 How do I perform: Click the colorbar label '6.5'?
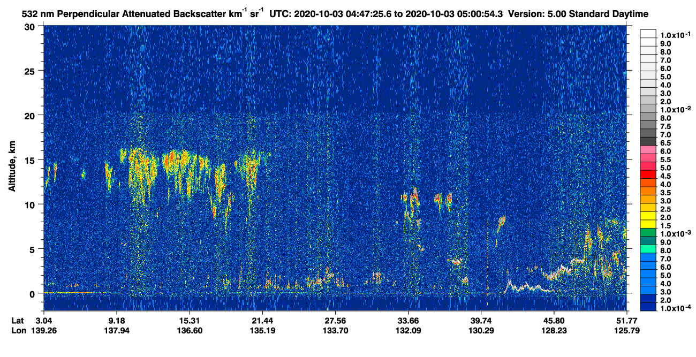(x=665, y=143)
